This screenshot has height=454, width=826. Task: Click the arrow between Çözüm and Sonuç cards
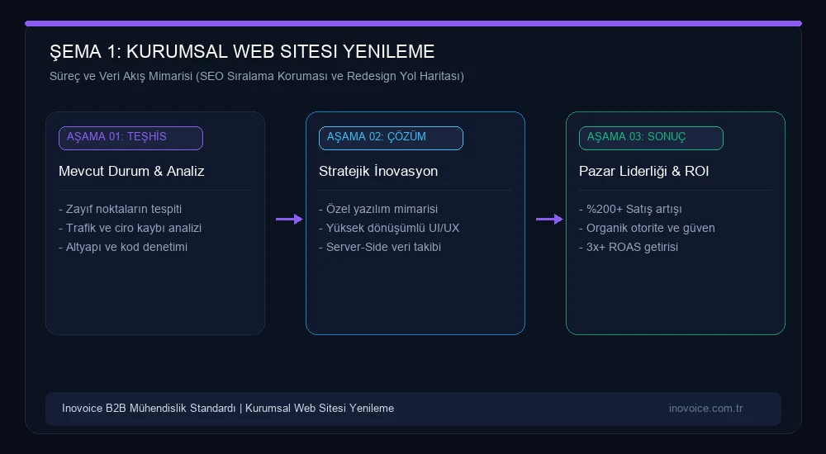(549, 219)
